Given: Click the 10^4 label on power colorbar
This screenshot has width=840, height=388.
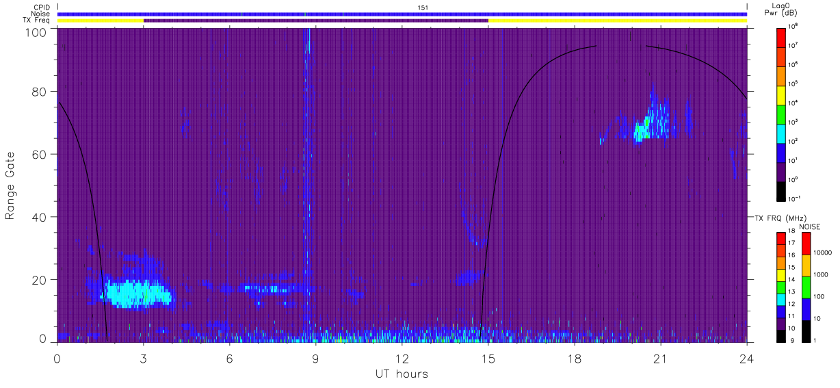Looking at the screenshot, I should click(793, 103).
